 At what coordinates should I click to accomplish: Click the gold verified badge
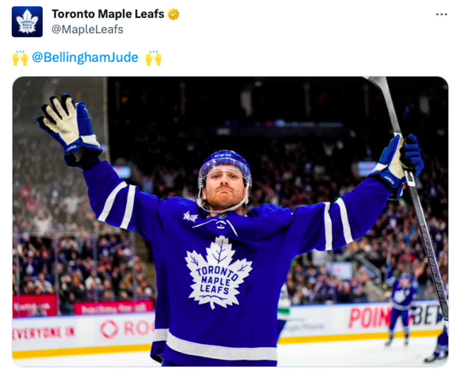tap(174, 14)
